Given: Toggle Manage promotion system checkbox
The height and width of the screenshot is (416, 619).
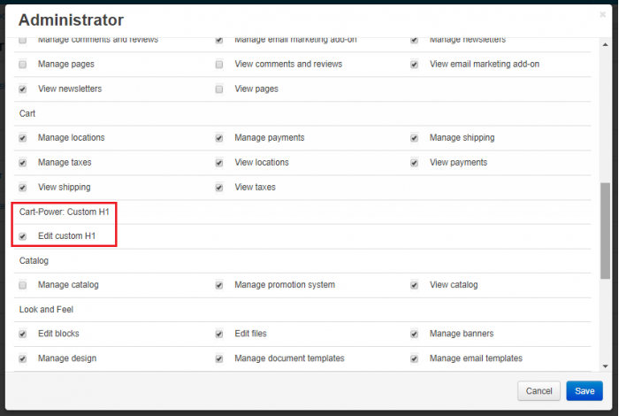Looking at the screenshot, I should 219,285.
